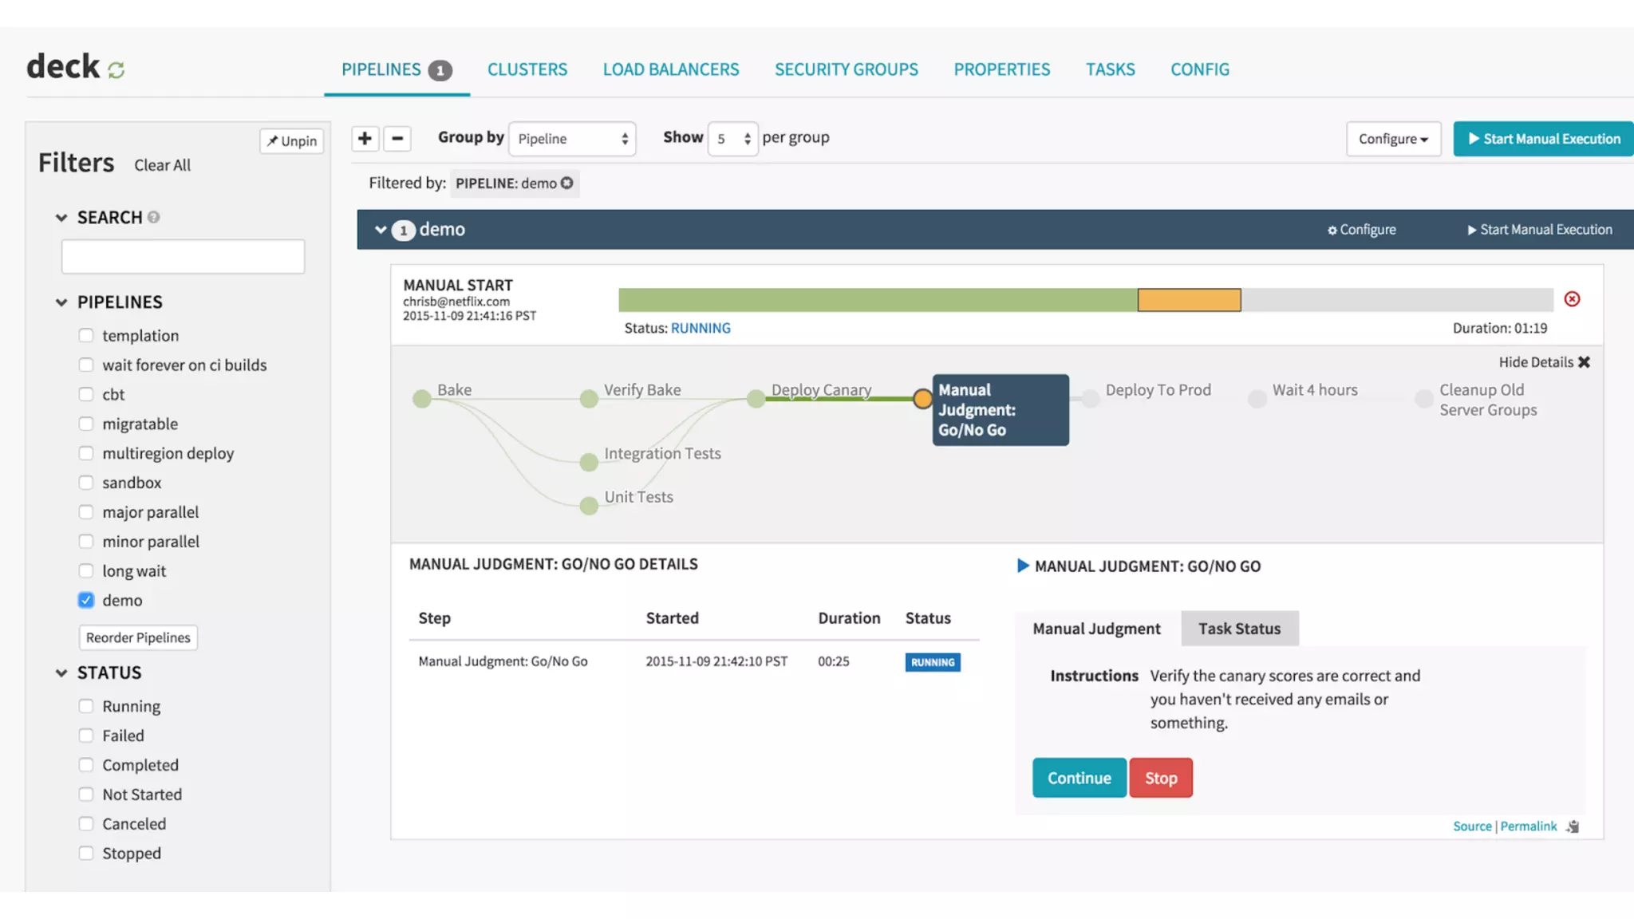Cancel execution with the red circle X
Screen dimensions: 1634x919
pyautogui.click(x=1572, y=299)
